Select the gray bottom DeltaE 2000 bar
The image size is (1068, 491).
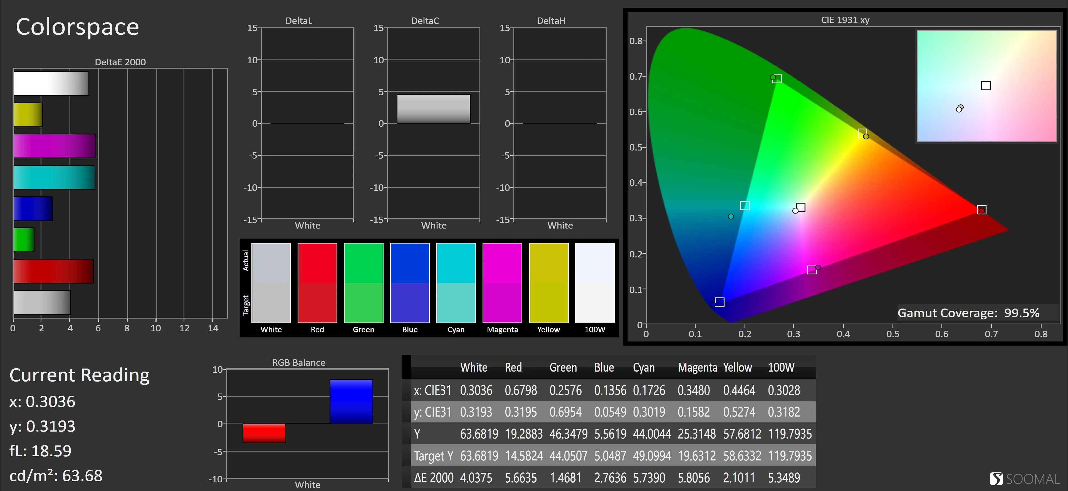click(x=42, y=302)
